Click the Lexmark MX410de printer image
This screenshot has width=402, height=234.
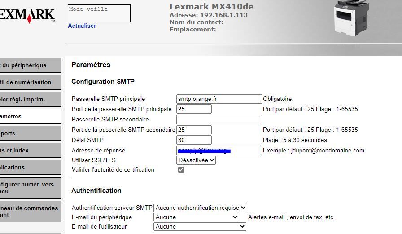tap(351, 18)
